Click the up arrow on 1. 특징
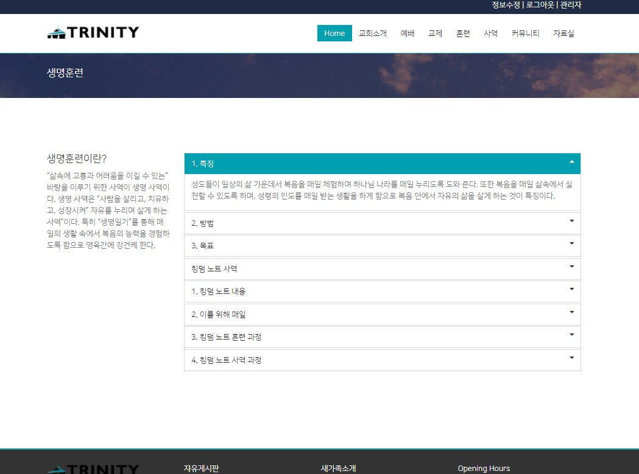The image size is (639, 474). point(572,162)
